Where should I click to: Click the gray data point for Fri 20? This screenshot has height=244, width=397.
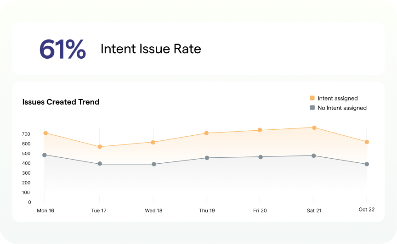(261, 157)
